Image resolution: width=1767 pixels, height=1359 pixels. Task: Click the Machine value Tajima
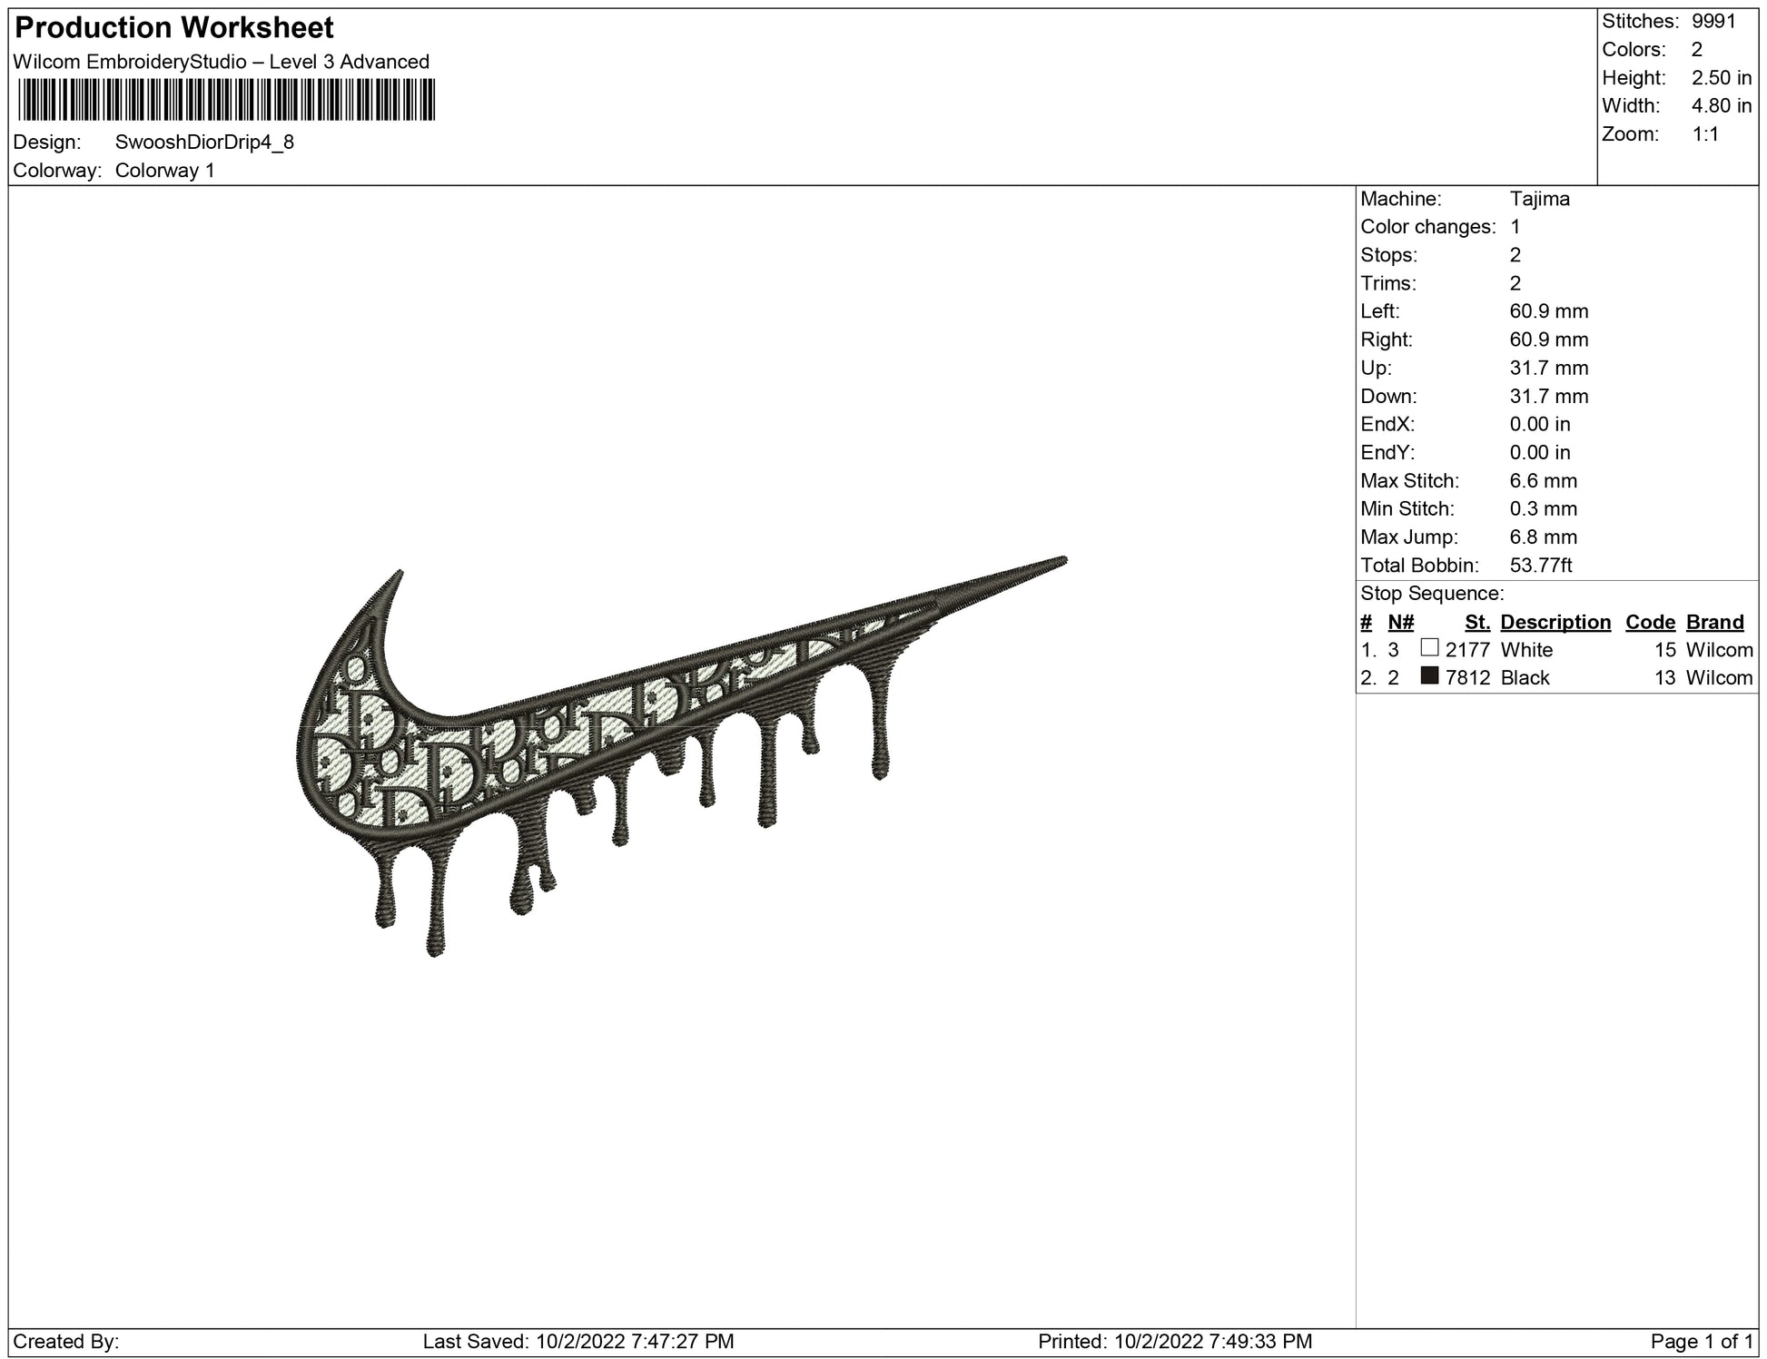tap(1539, 199)
